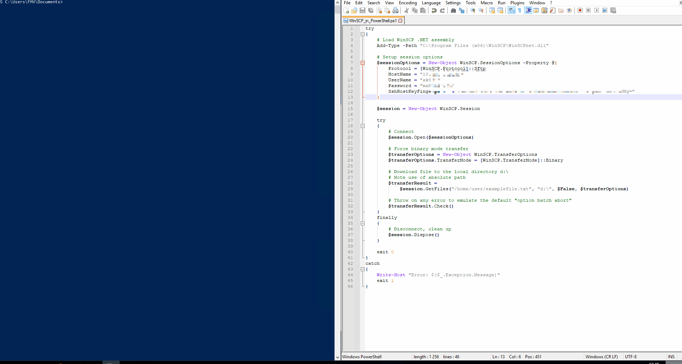Click the UTF-8 encoding in status bar
The height and width of the screenshot is (364, 682).
(x=631, y=357)
